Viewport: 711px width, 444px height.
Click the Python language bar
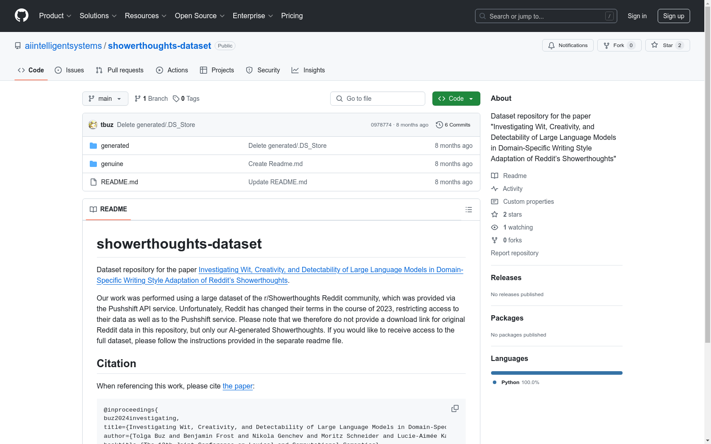coord(557,373)
